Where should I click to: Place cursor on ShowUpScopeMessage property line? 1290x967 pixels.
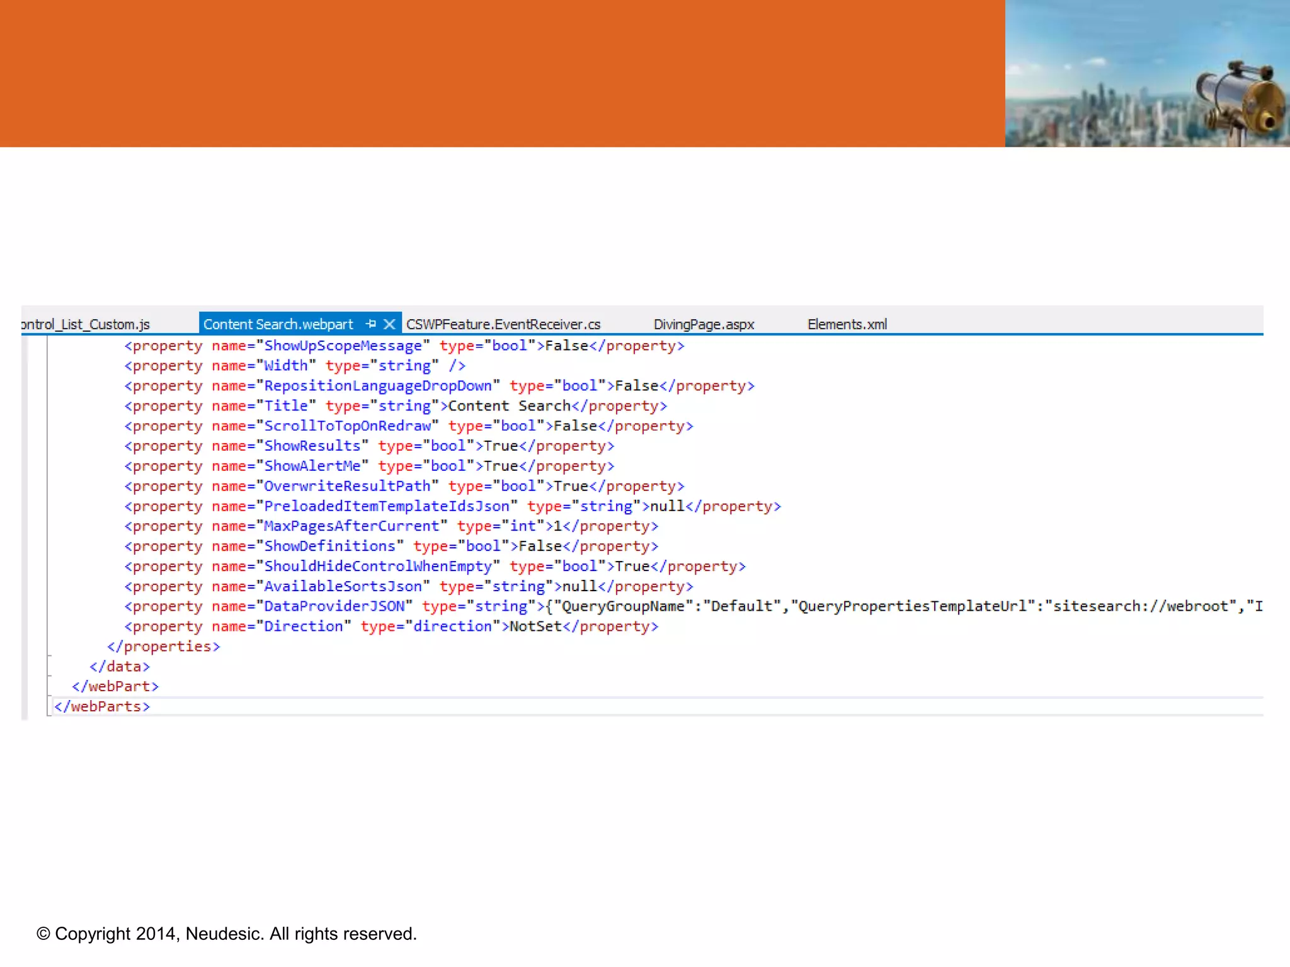pos(343,346)
